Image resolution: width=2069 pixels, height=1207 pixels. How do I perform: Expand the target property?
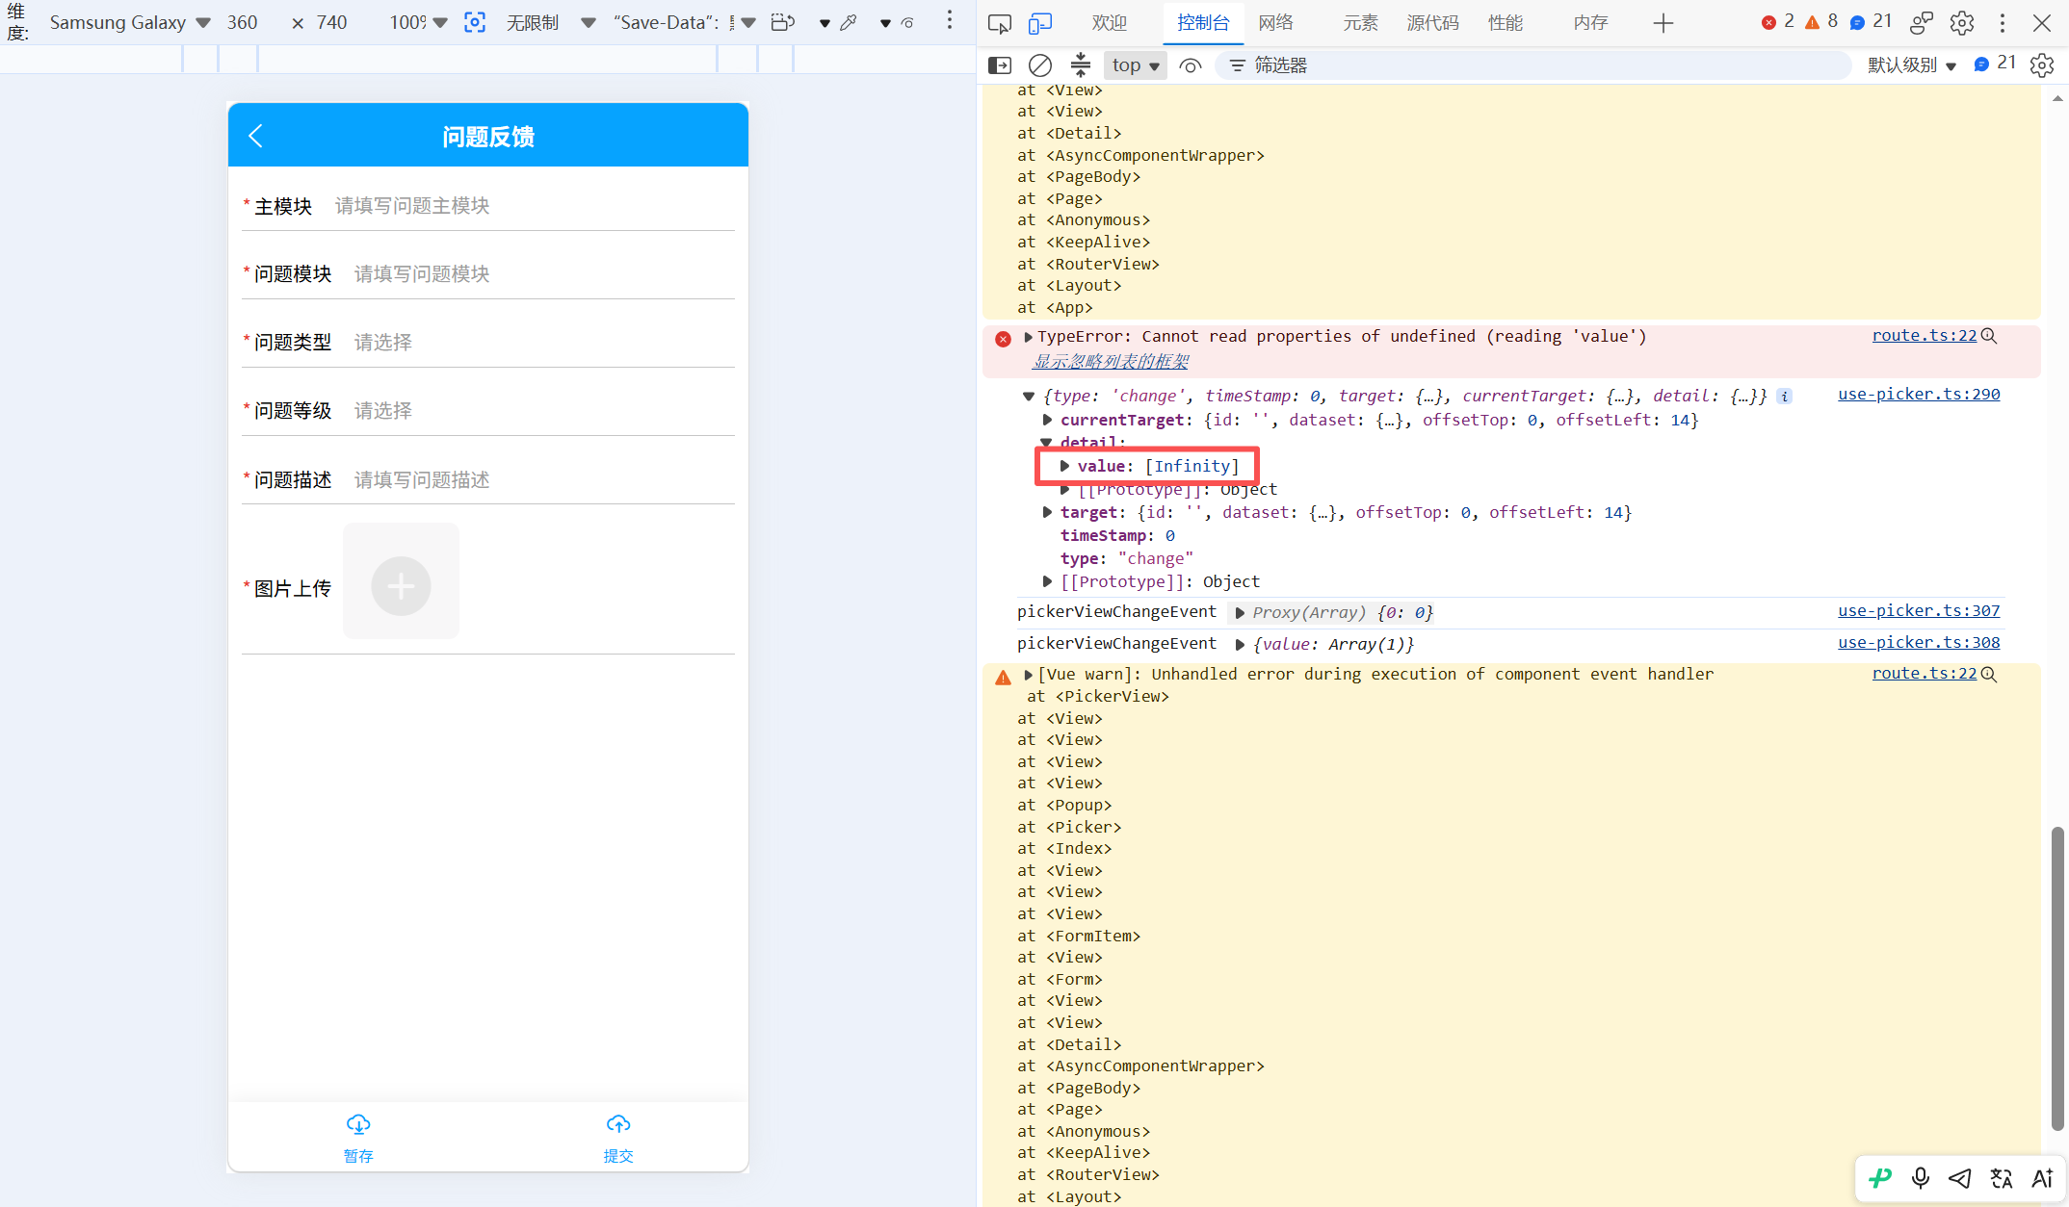(x=1047, y=513)
